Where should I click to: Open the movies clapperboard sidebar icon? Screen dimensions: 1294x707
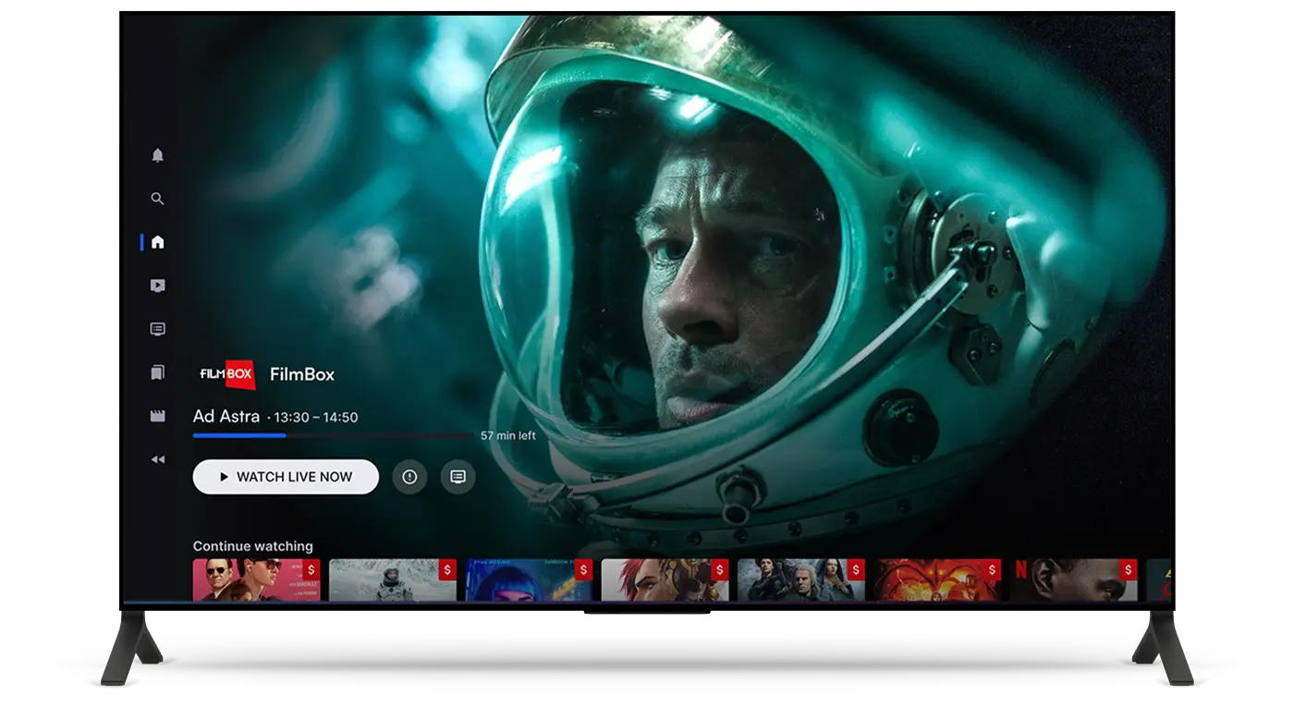(157, 416)
